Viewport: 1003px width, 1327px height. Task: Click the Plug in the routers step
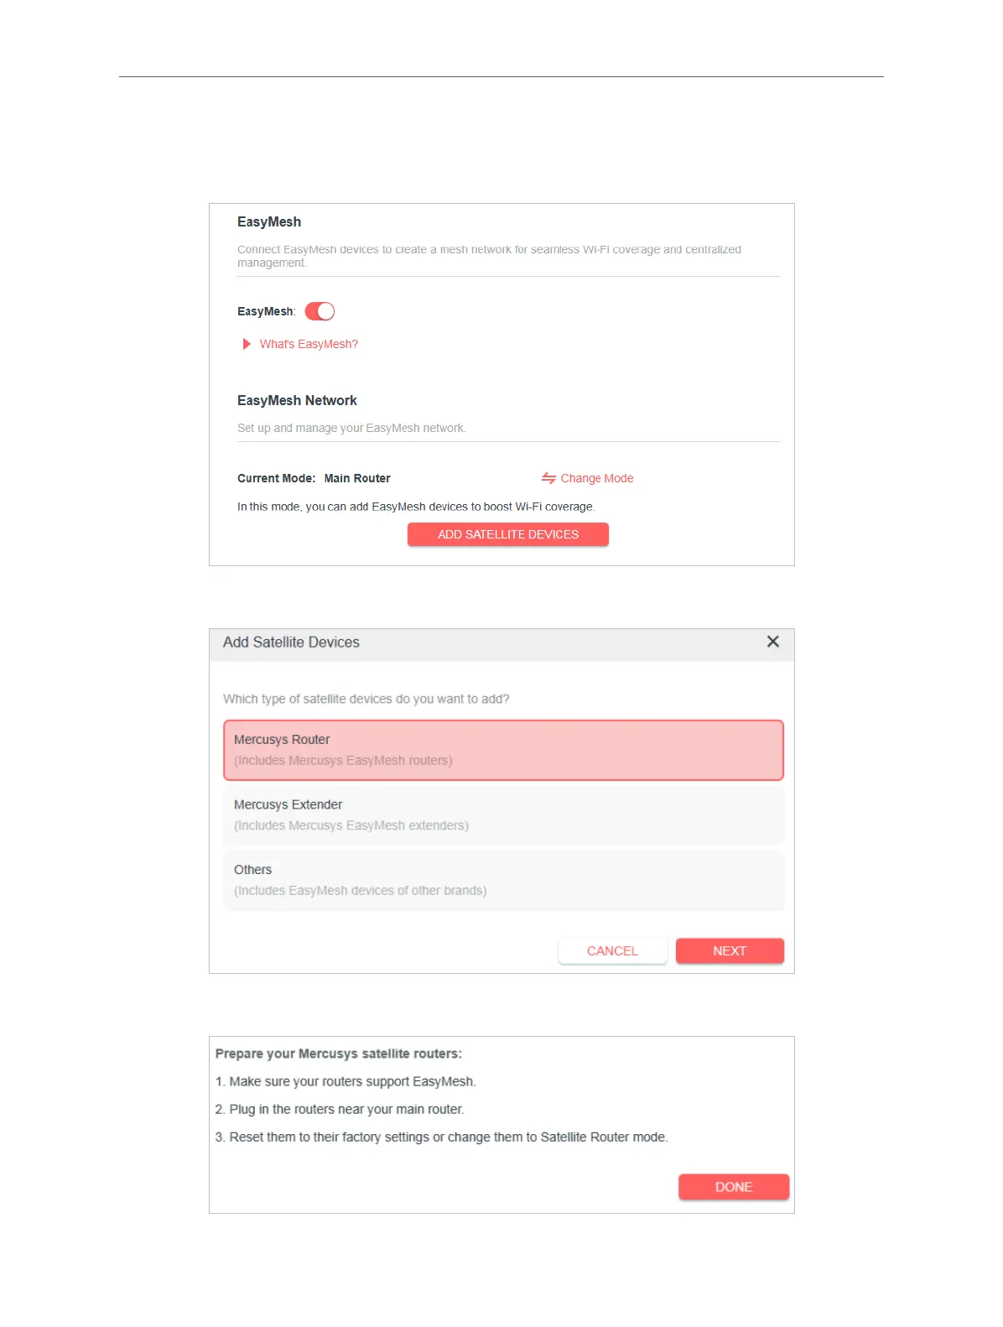pos(340,1109)
